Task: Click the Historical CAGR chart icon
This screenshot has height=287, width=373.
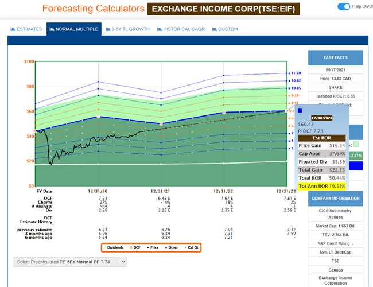Action: (x=160, y=29)
